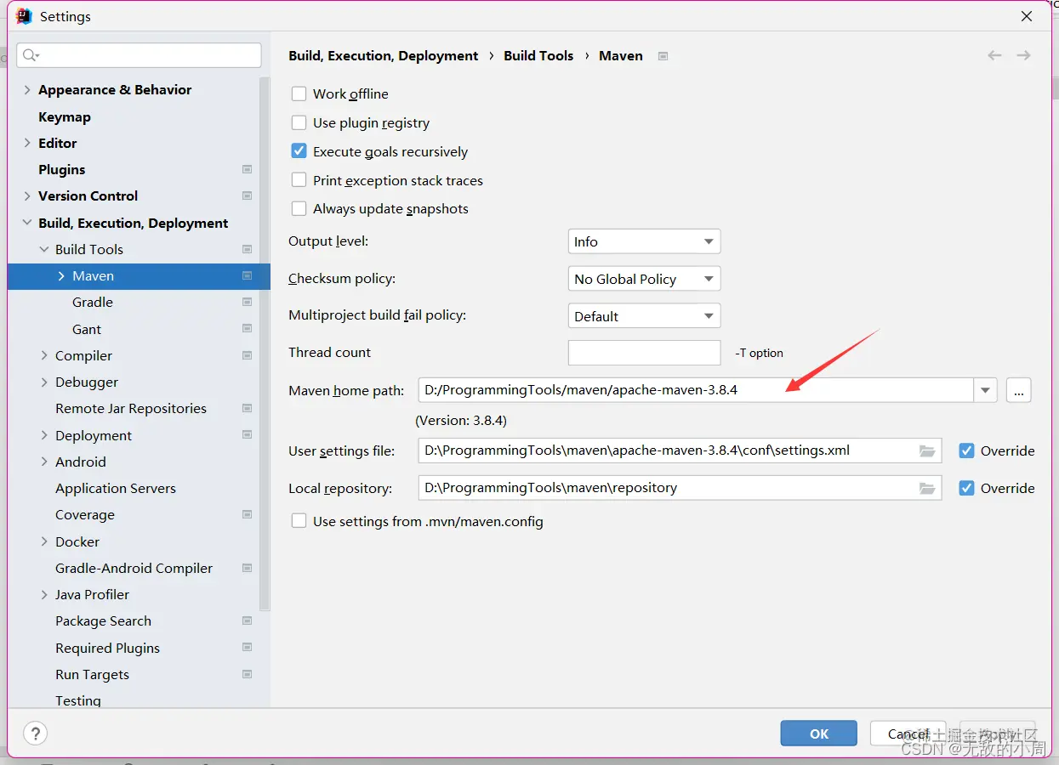Open Multiproject build fail policy dropdown

click(x=644, y=316)
